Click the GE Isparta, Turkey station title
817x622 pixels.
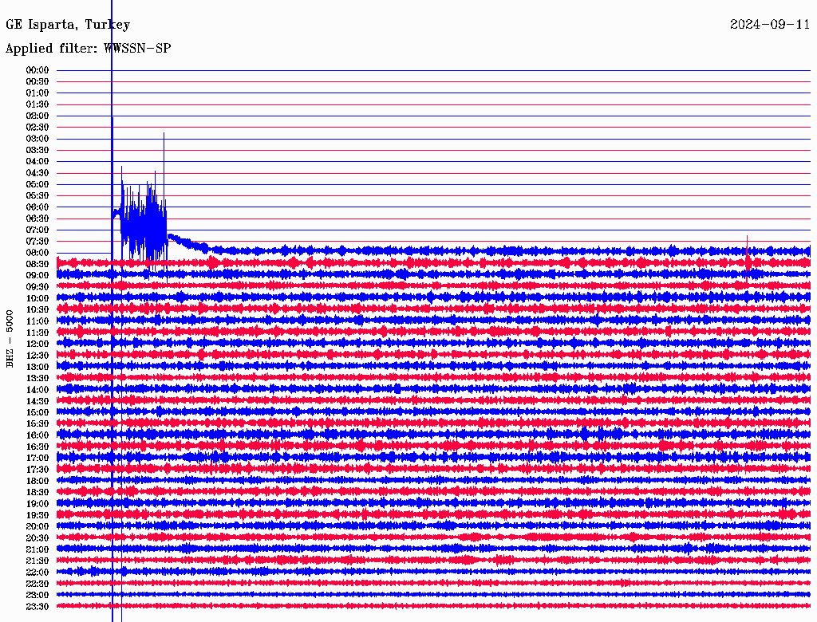[68, 25]
